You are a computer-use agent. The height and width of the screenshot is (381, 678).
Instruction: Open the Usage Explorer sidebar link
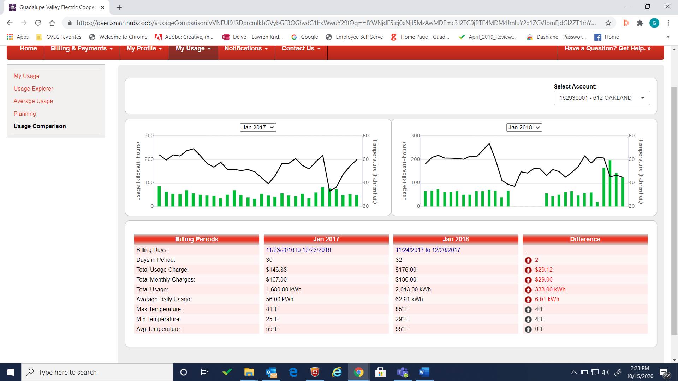pyautogui.click(x=34, y=89)
